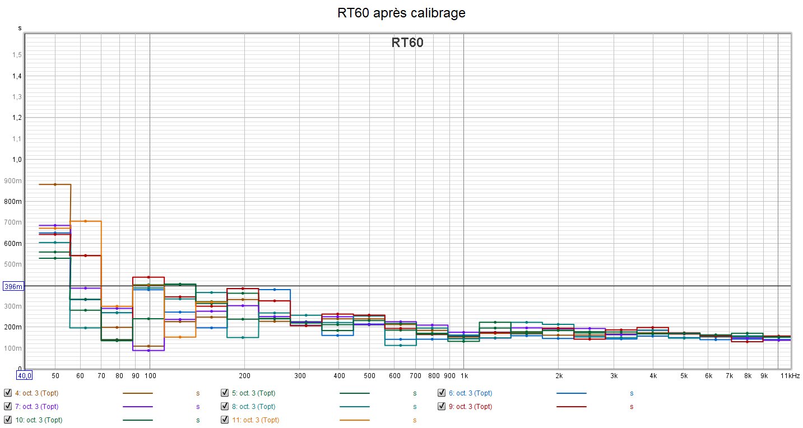
Task: Toggle the trace 9 legend checkbox
Action: [442, 407]
